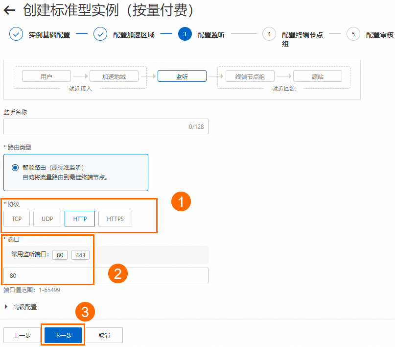Viewport: 395px width, 347px height.
Task: Expand the 高级配置 advanced settings section
Action: 21,307
